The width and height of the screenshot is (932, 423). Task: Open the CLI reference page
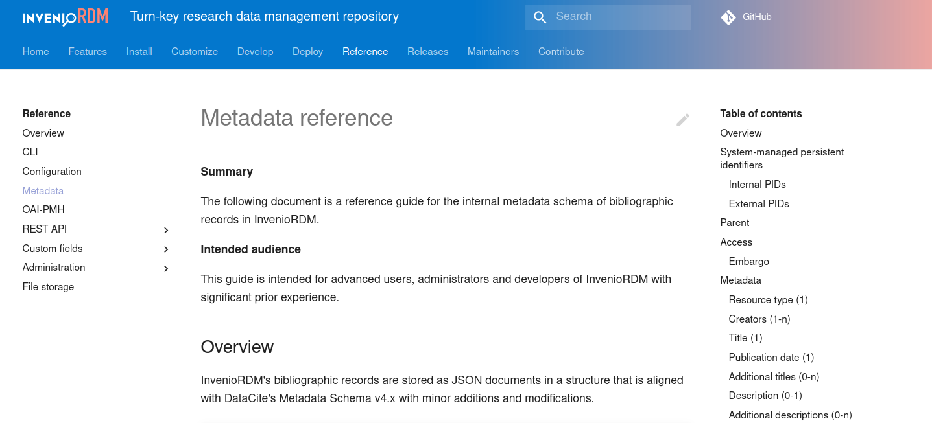(x=30, y=152)
